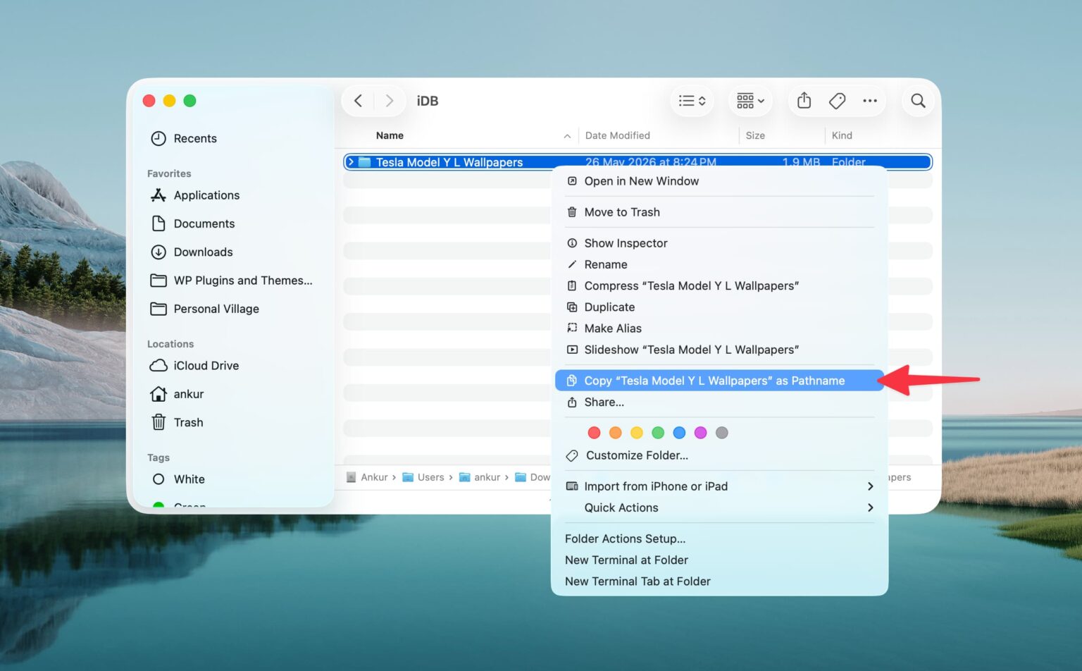Image resolution: width=1082 pixels, height=671 pixels.
Task: Go back with the toolbar back arrow
Action: pos(358,101)
